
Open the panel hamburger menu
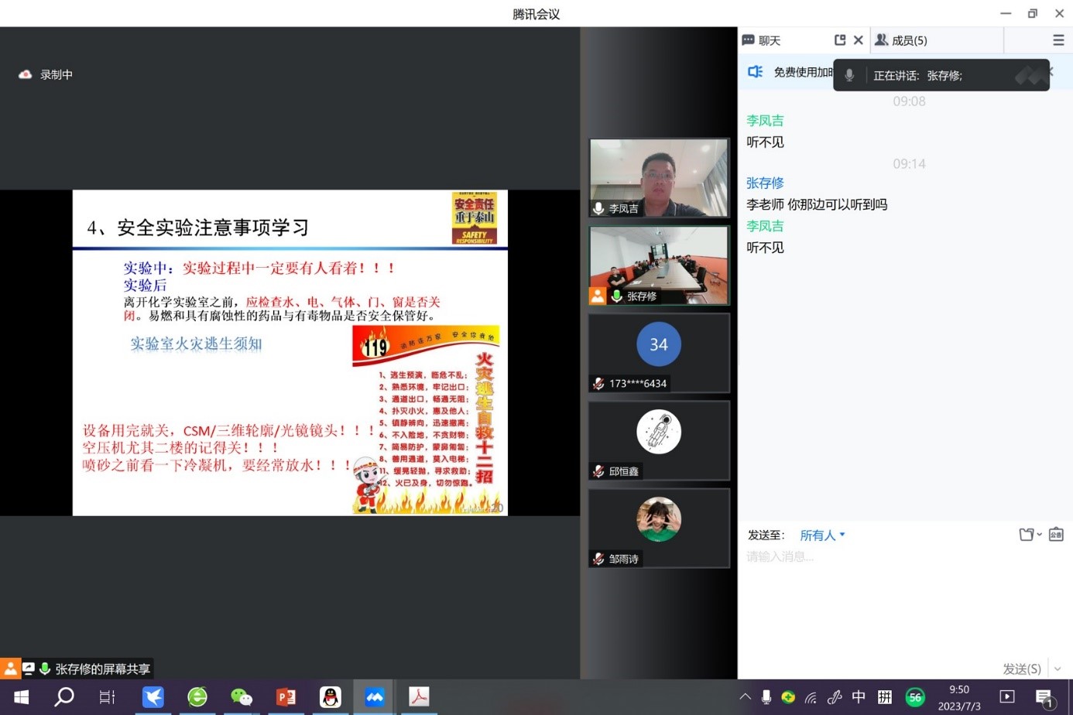[1058, 40]
